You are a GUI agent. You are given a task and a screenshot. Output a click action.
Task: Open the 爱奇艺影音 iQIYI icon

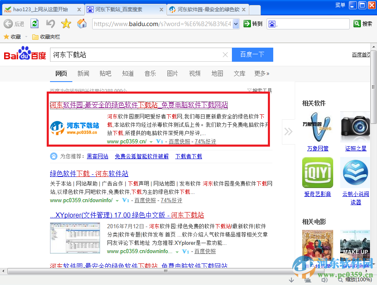tap(317, 172)
